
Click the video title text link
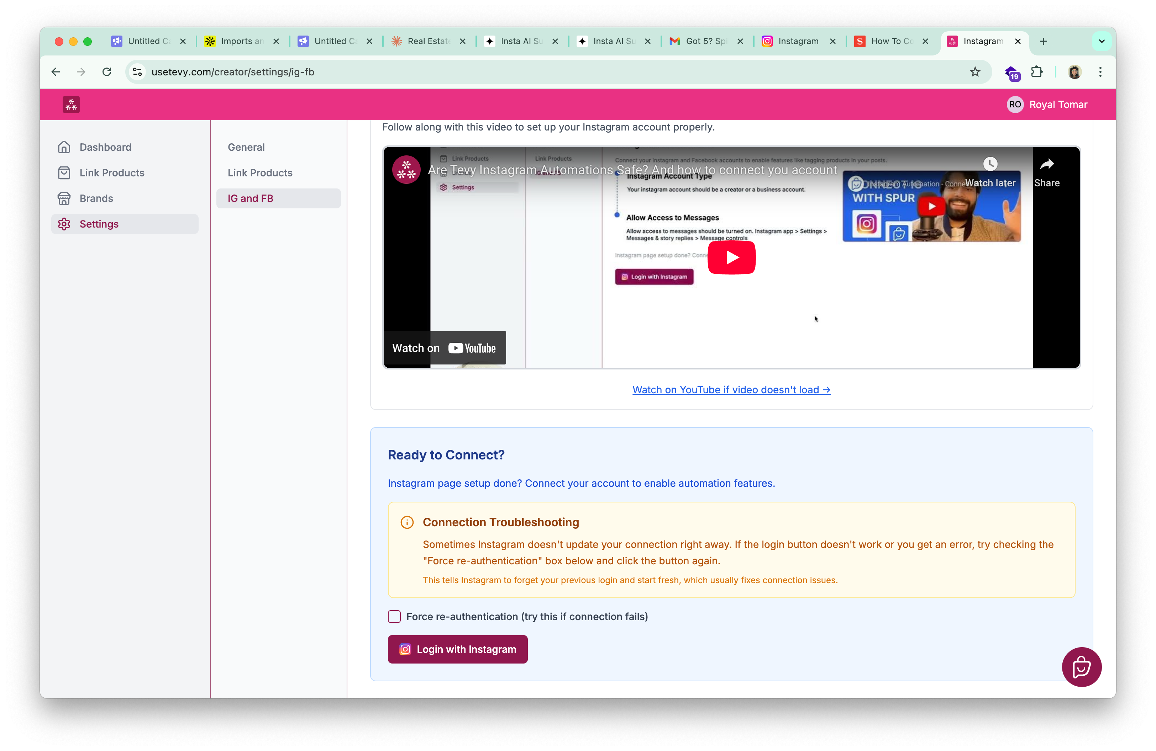pyautogui.click(x=632, y=170)
